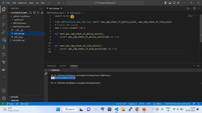This screenshot has height=113, width=202.
Task: Open run options dropdown next to play button
Action: pyautogui.click(x=191, y=8)
